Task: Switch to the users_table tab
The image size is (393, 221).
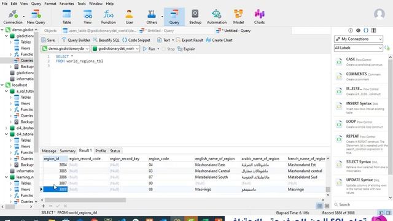Action: 99,31
